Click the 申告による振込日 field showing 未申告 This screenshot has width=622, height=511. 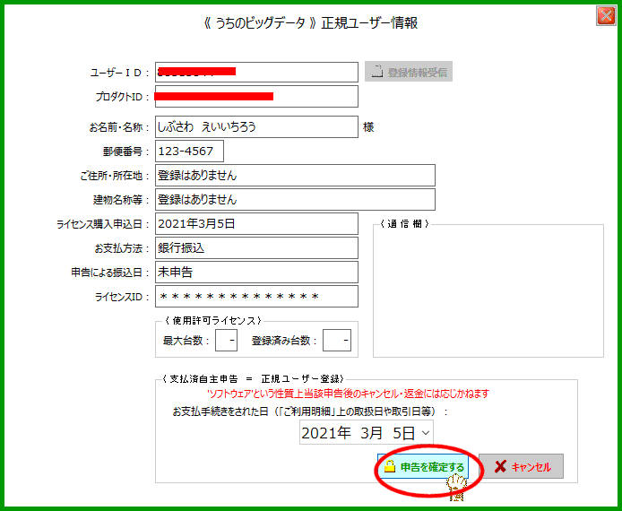[x=256, y=273]
